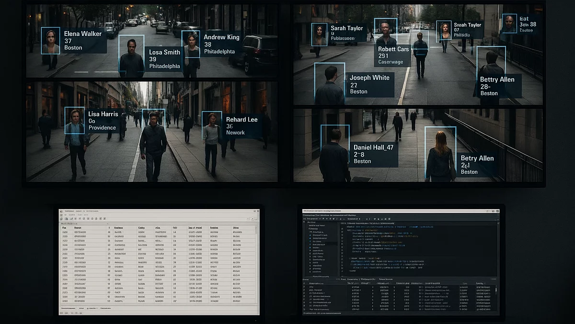Image resolution: width=575 pixels, height=324 pixels.
Task: Click the first item in dark window's sidebar tree
Action: click(311, 222)
